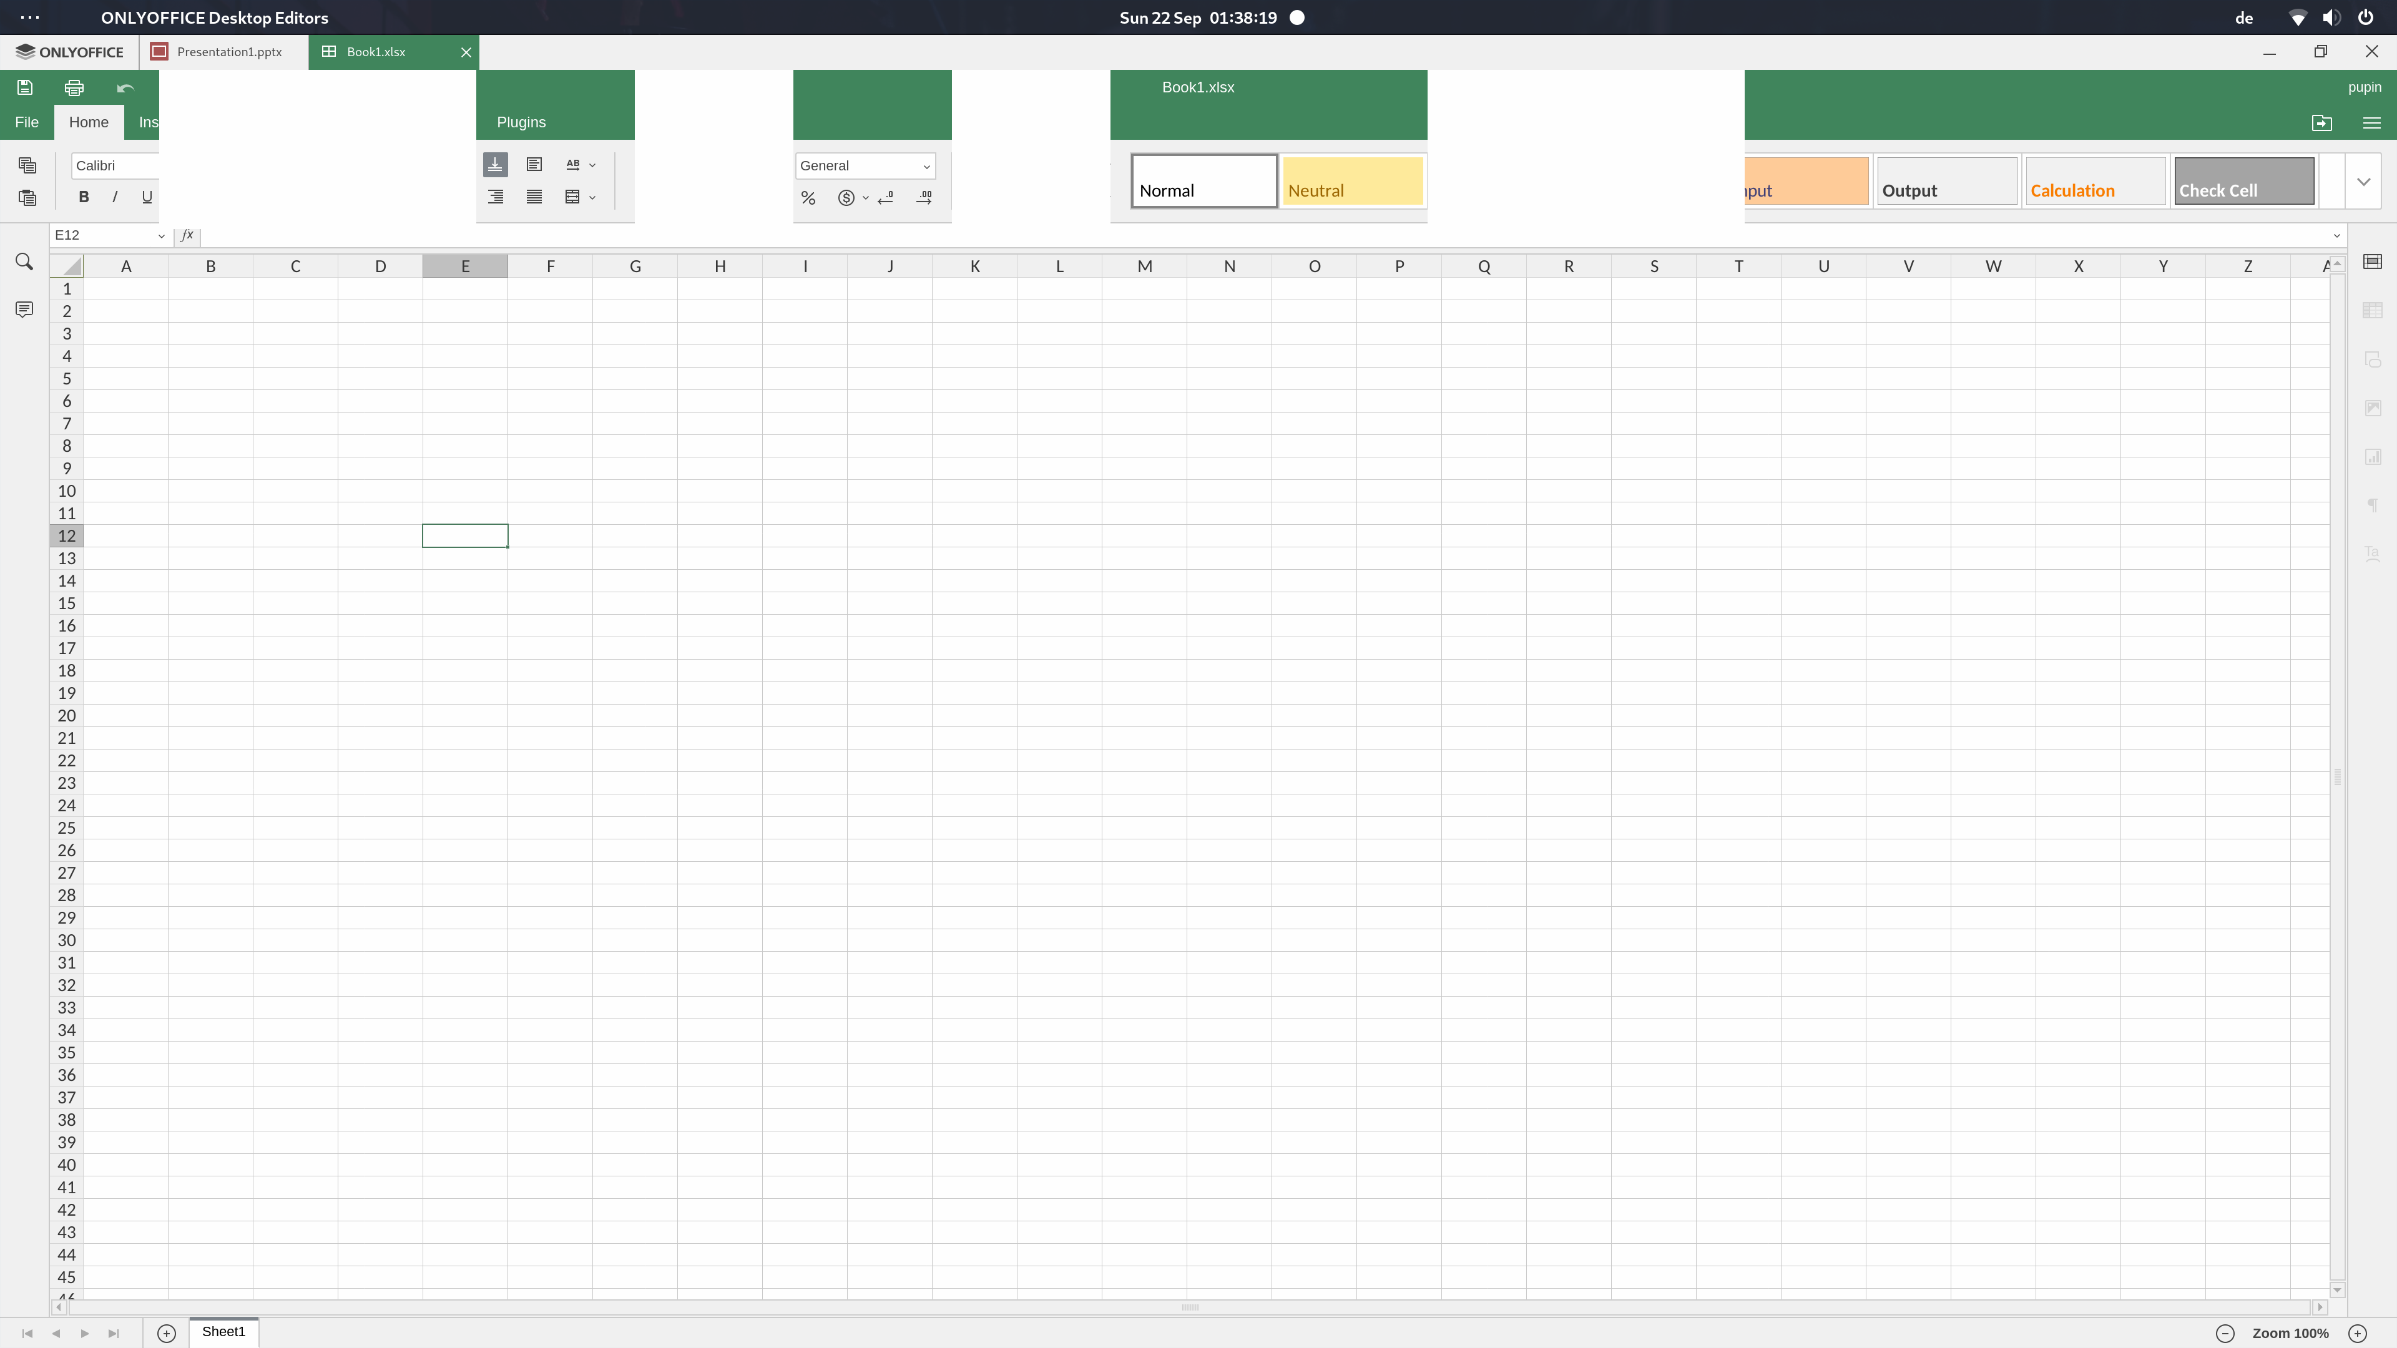Apply the Calculation cell style
The width and height of the screenshot is (2397, 1348).
click(x=2096, y=180)
